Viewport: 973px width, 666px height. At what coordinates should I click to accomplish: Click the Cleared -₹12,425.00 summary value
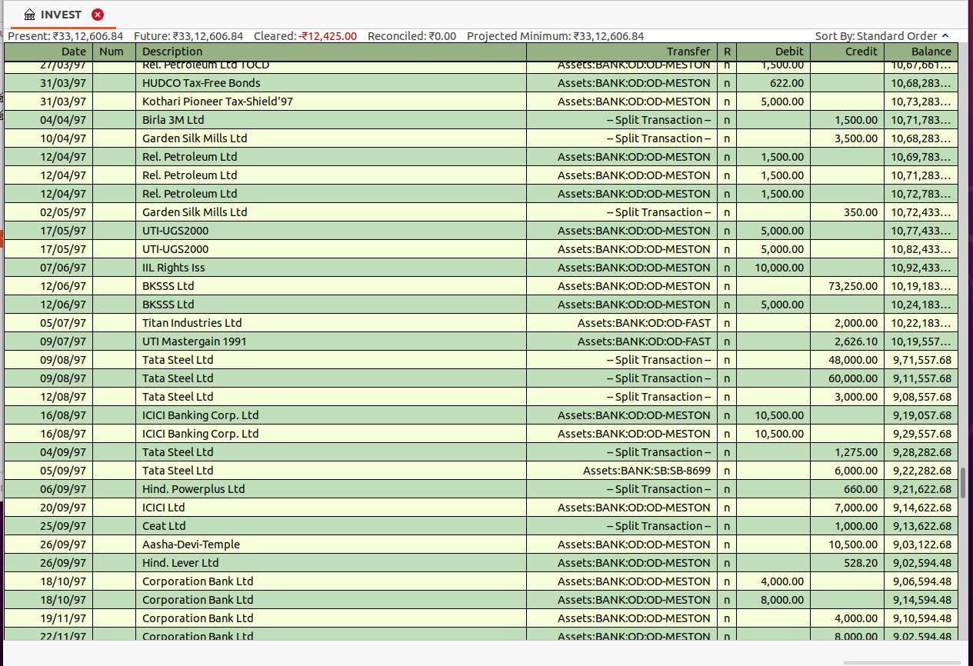click(305, 36)
